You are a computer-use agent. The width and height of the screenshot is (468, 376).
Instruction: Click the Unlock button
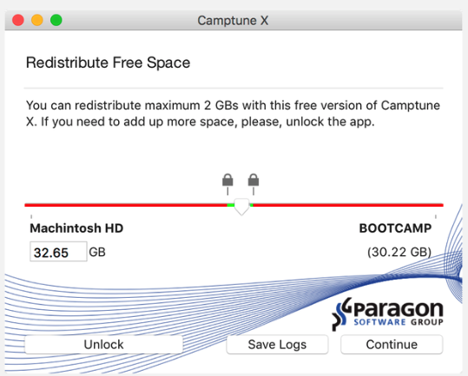click(x=103, y=345)
